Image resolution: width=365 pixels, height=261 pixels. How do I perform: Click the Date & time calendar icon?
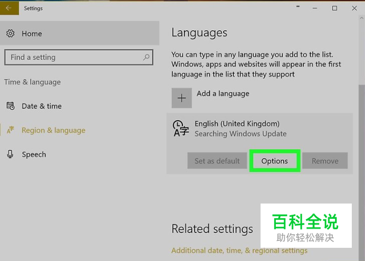pyautogui.click(x=10, y=106)
